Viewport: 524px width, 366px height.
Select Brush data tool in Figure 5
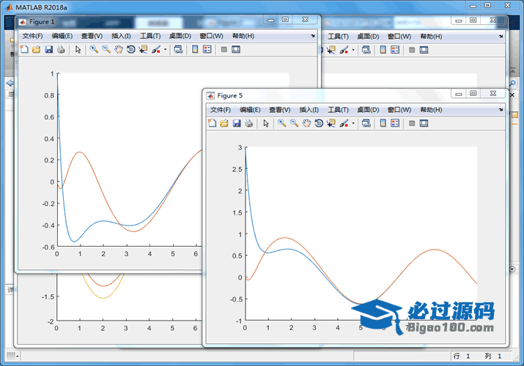tap(344, 123)
